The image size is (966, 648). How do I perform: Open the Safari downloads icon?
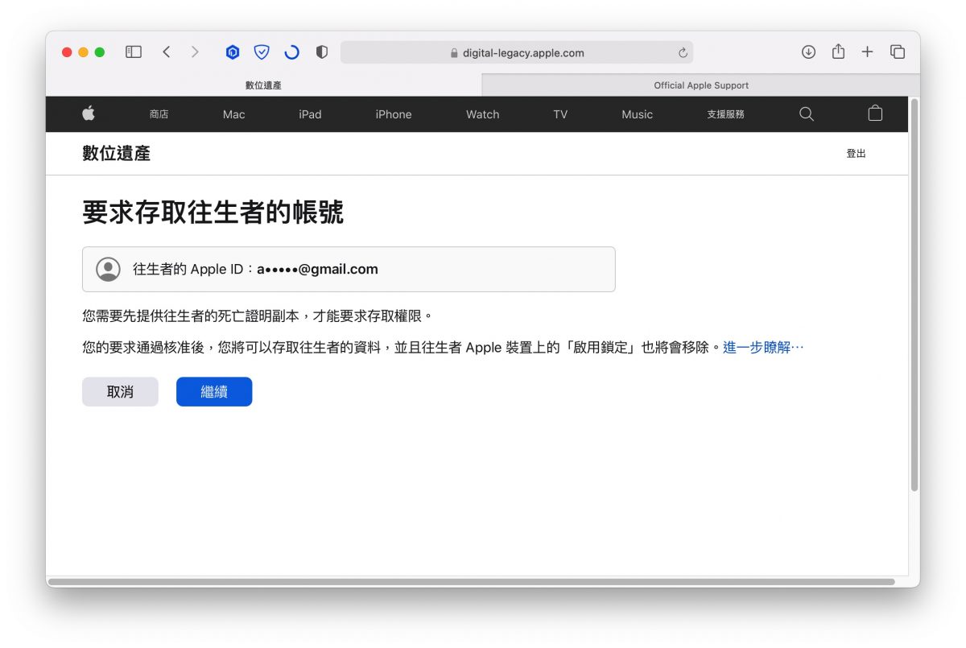click(x=808, y=52)
